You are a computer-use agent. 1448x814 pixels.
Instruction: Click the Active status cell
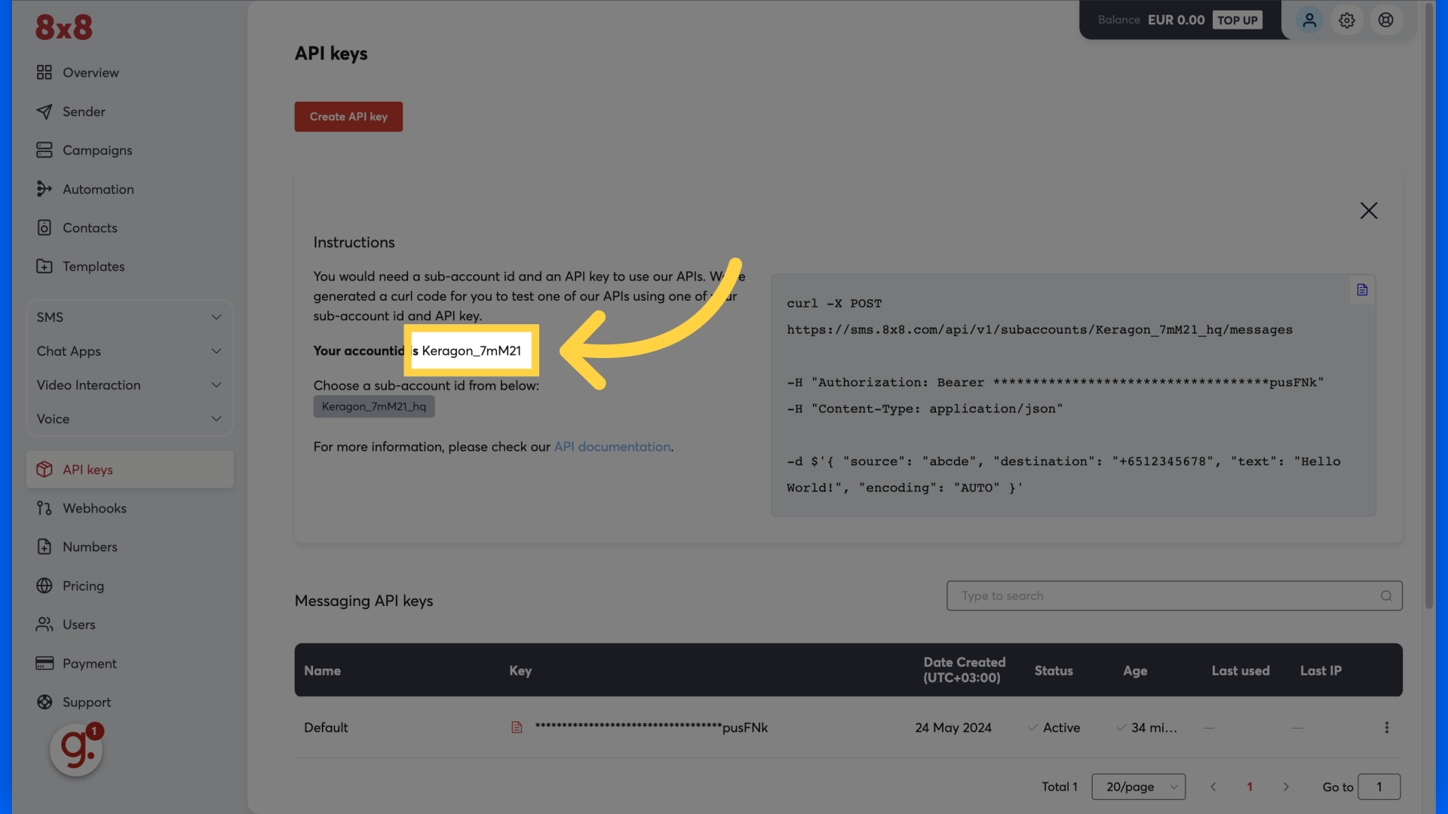click(x=1054, y=727)
